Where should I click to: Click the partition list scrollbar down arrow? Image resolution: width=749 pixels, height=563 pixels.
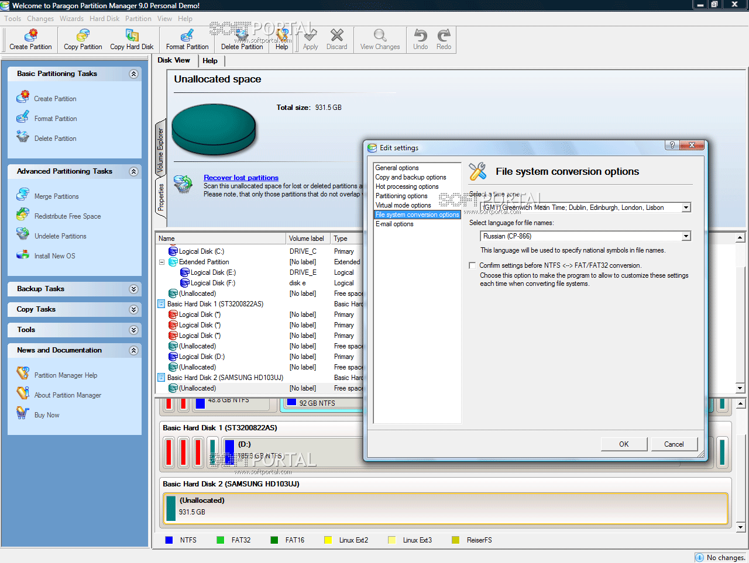point(740,388)
